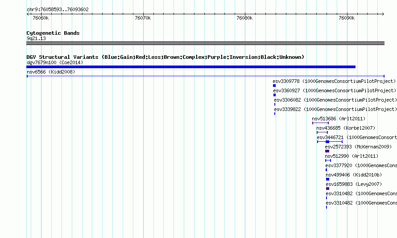Click the left arrowhead of the ruler
The height and width of the screenshot is (238, 397).
(28, 14)
